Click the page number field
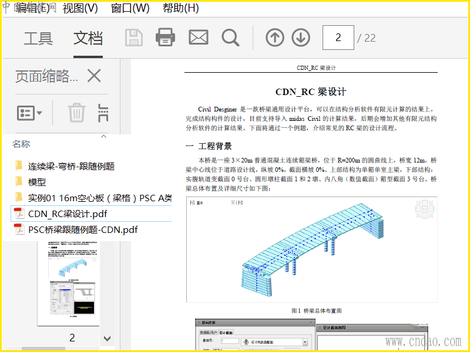 tap(338, 38)
